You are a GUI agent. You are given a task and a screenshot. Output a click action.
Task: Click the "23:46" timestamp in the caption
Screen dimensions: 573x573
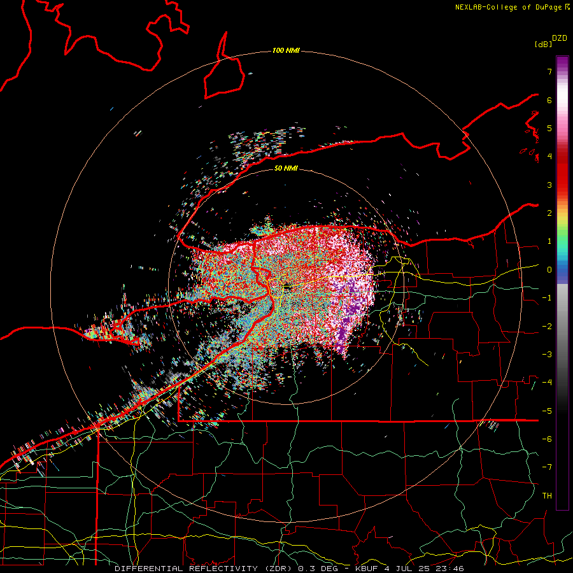[x=449, y=569]
